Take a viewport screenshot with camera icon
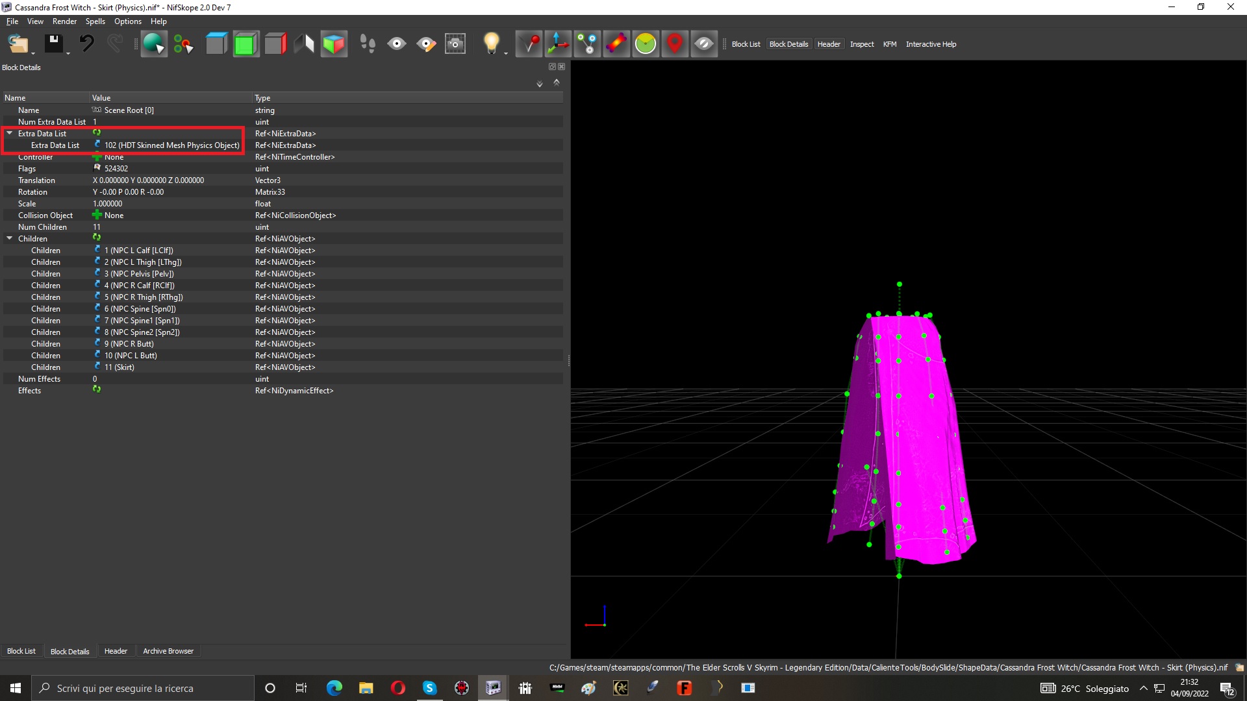 click(455, 43)
